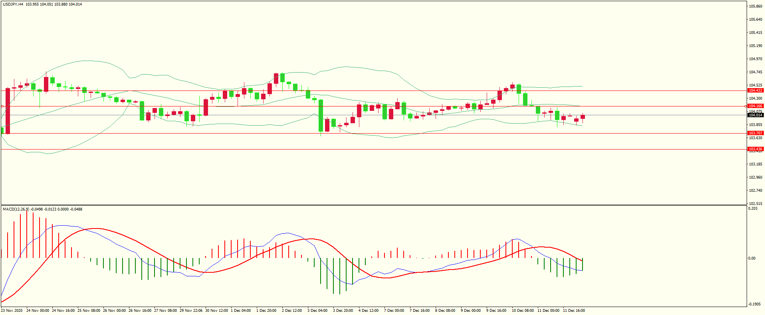
Task: Select the red 104.166 price level tag
Action: [755, 106]
